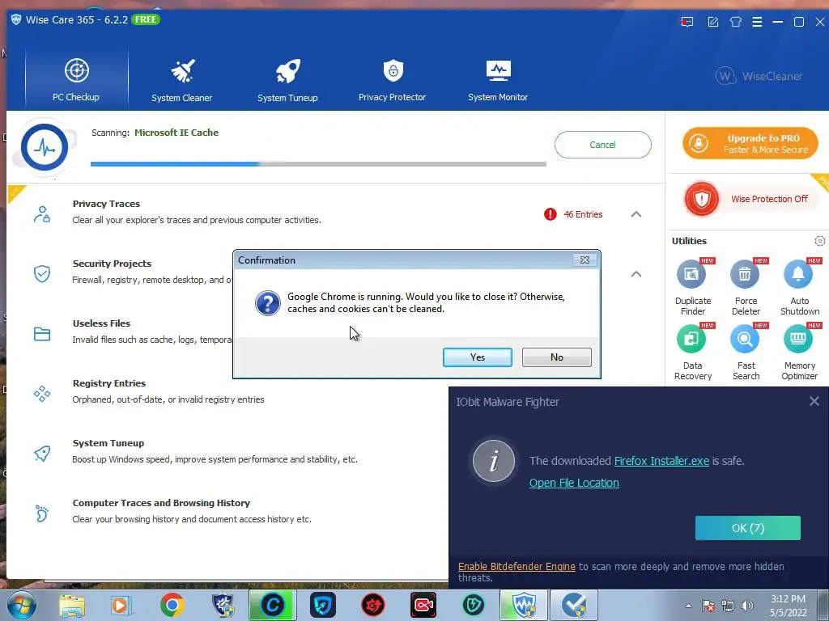The width and height of the screenshot is (829, 621).
Task: Click the Wise Care 365 taskbar icon
Action: click(524, 605)
